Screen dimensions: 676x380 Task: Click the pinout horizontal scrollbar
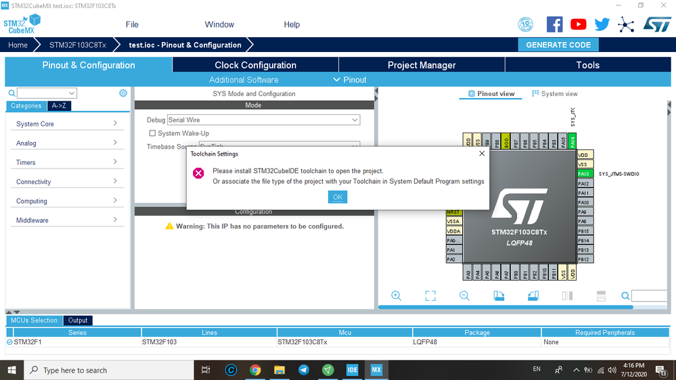pyautogui.click(x=505, y=307)
